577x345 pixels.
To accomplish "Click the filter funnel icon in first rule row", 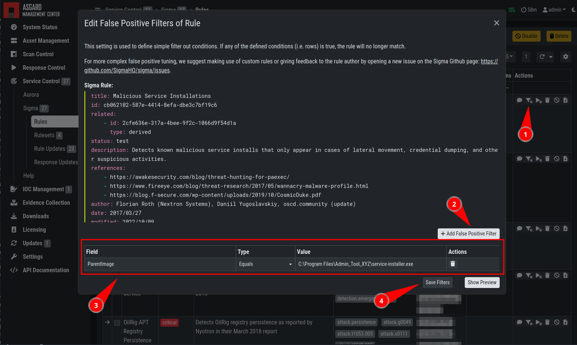I will [529, 100].
